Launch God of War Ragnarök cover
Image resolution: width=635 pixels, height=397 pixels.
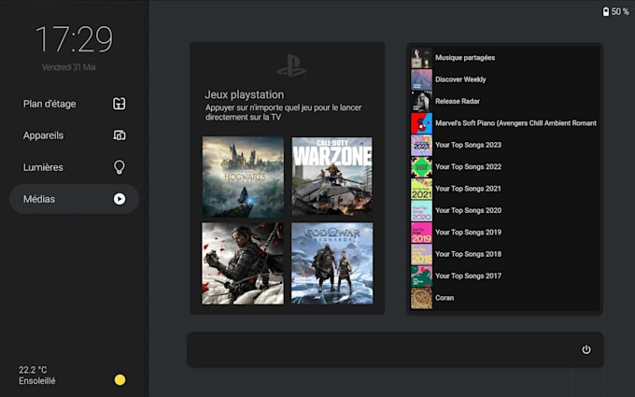332,263
